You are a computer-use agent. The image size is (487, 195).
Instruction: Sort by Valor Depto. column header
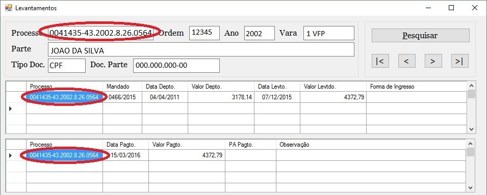(x=221, y=87)
